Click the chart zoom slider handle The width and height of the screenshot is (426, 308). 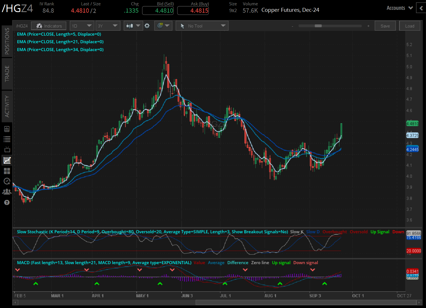[x=318, y=26]
